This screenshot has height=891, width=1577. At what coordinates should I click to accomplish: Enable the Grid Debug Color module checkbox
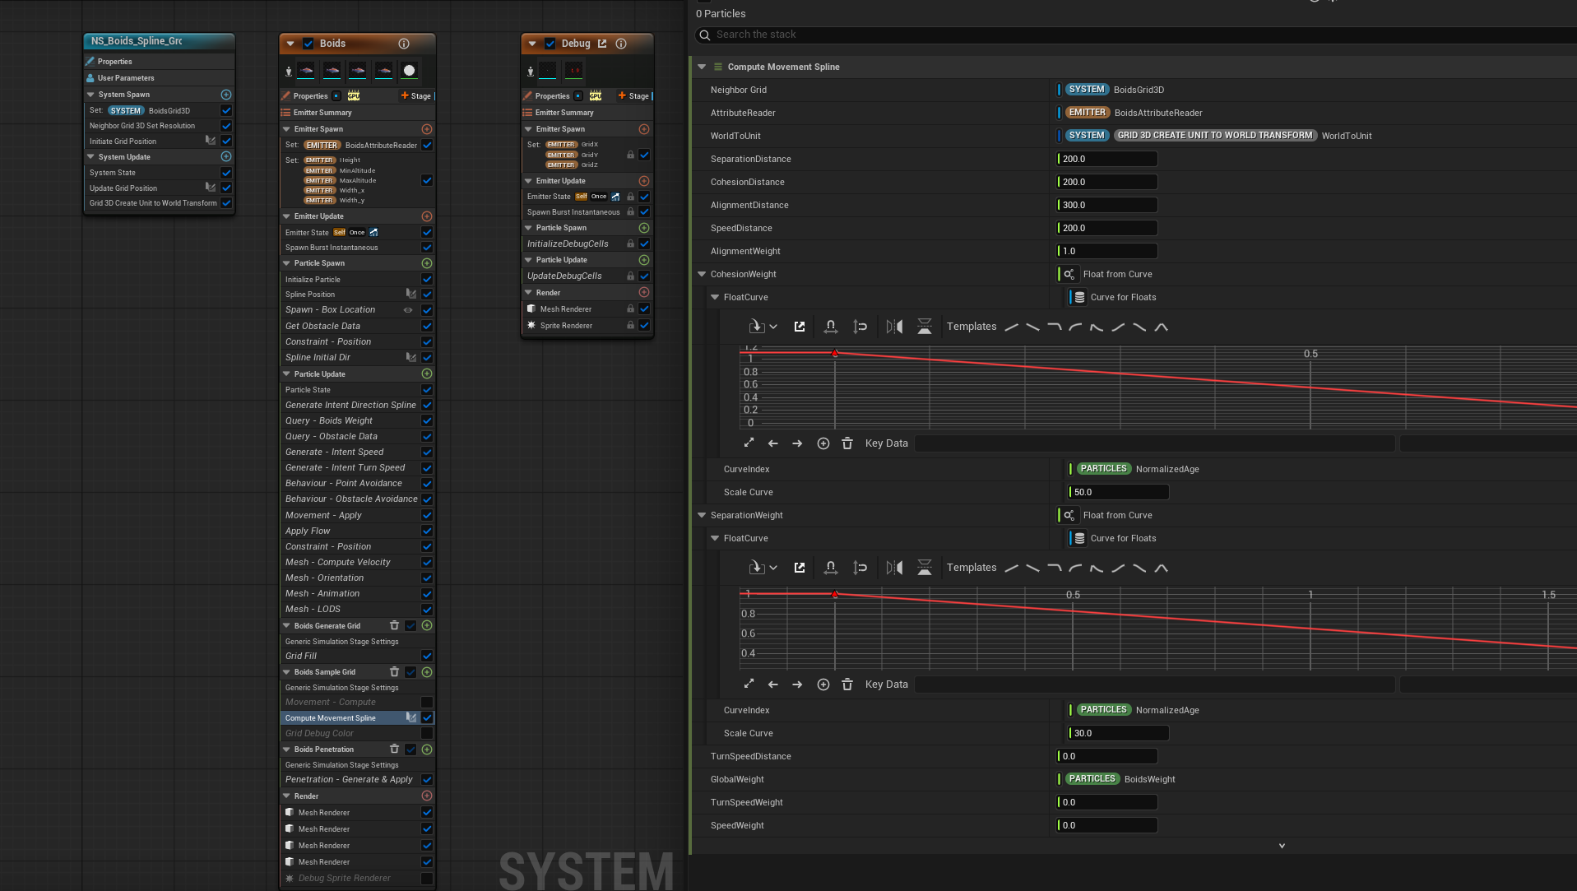(427, 733)
